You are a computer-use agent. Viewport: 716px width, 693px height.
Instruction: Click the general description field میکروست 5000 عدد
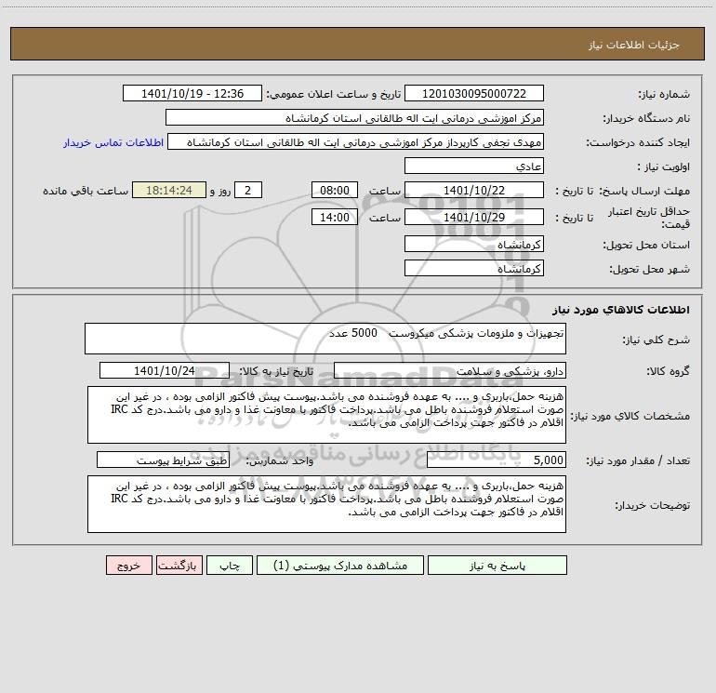pos(325,339)
